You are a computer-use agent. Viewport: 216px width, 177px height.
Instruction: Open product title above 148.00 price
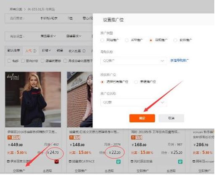[94, 132]
